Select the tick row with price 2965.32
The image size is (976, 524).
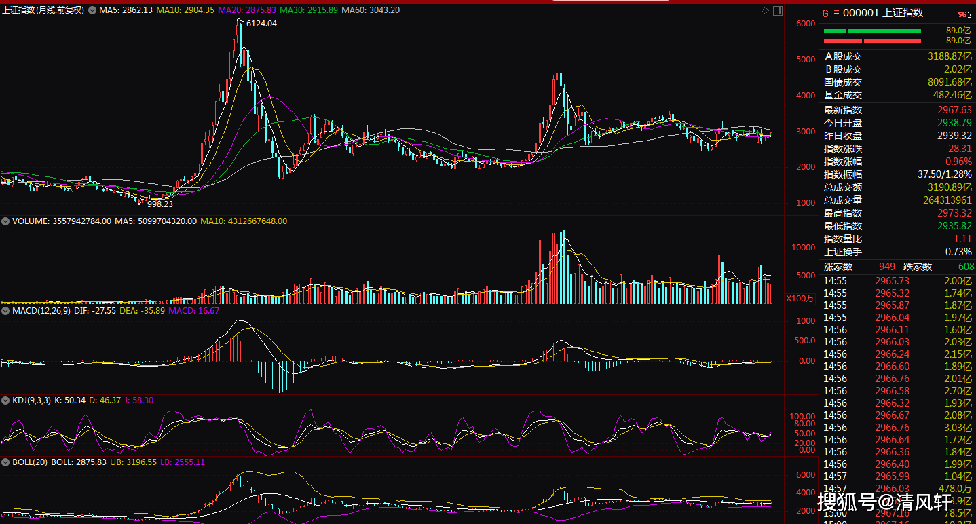[x=897, y=293]
